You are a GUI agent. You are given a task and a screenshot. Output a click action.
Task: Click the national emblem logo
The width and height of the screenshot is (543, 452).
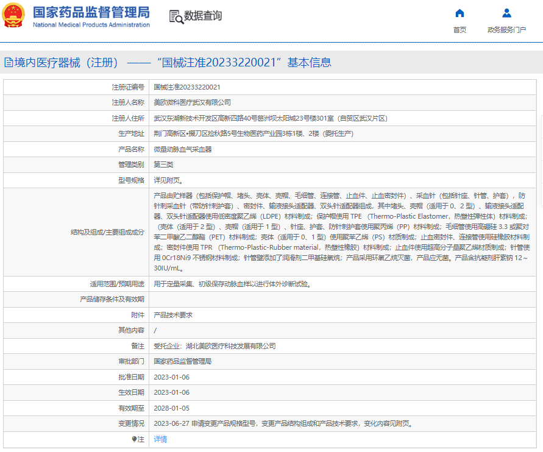13,15
